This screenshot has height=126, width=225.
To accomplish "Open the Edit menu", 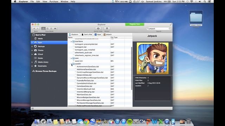I will click(x=38, y=1).
